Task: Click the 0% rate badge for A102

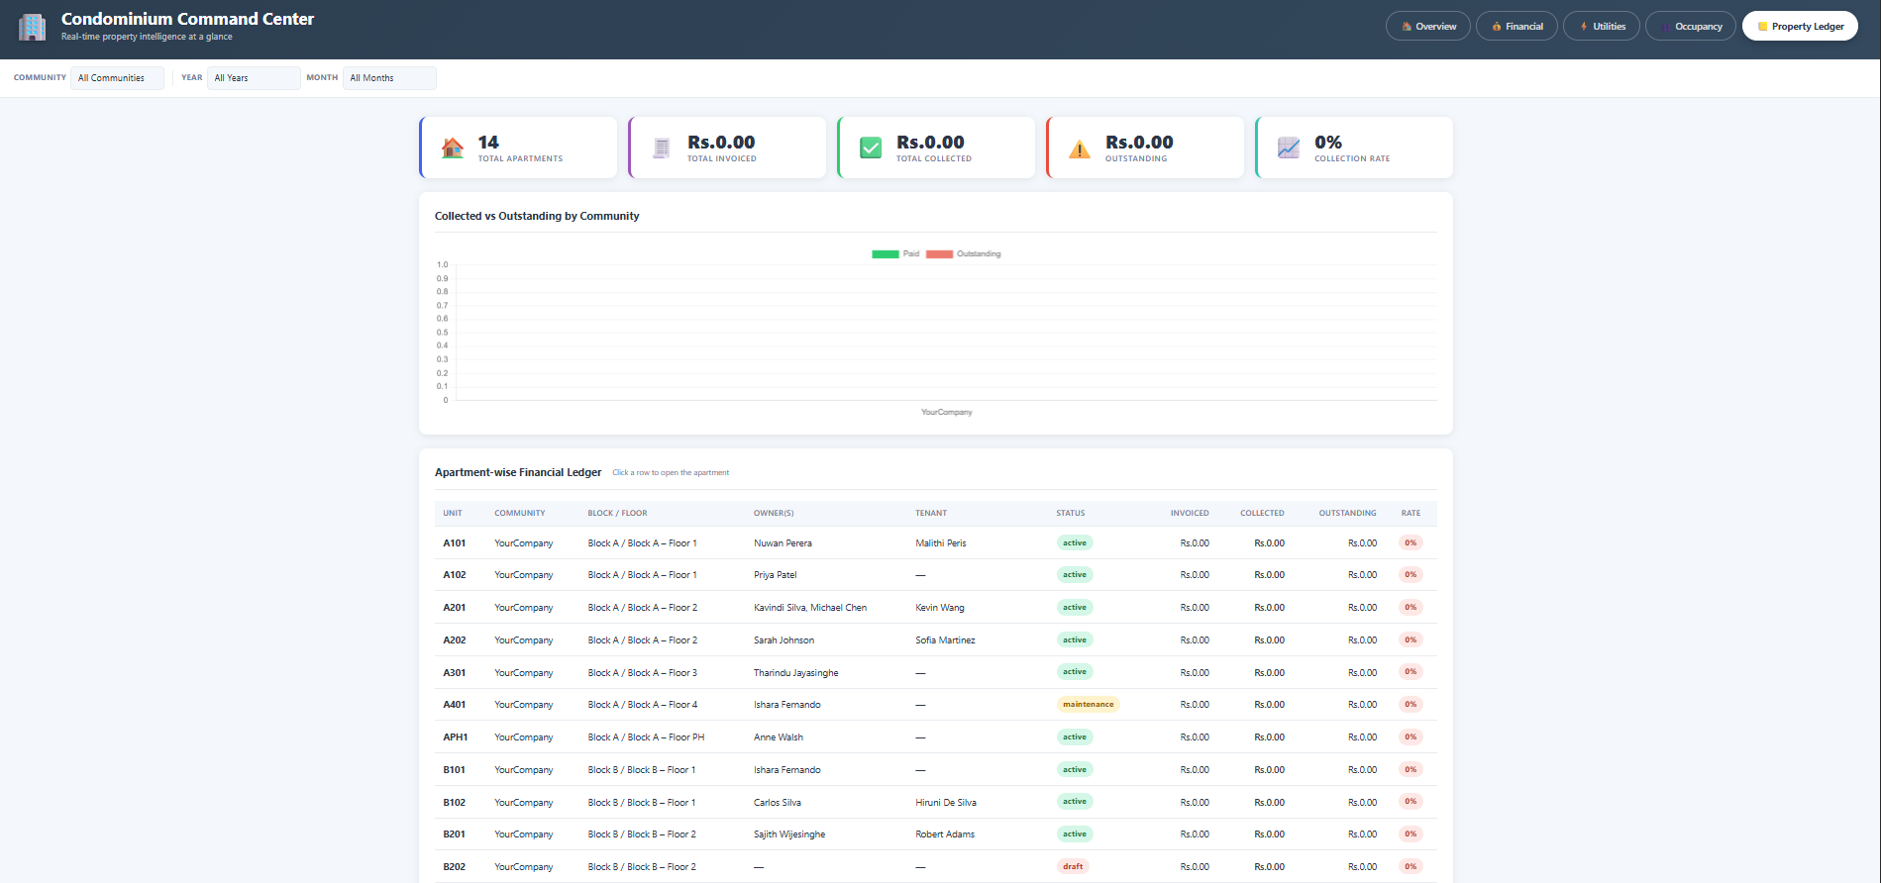Action: coord(1411,575)
